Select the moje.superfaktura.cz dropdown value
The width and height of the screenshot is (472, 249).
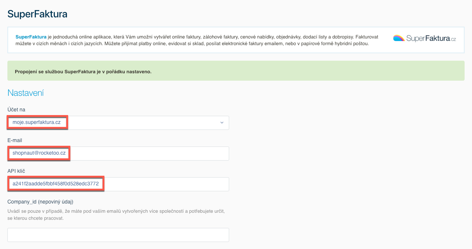[37, 122]
